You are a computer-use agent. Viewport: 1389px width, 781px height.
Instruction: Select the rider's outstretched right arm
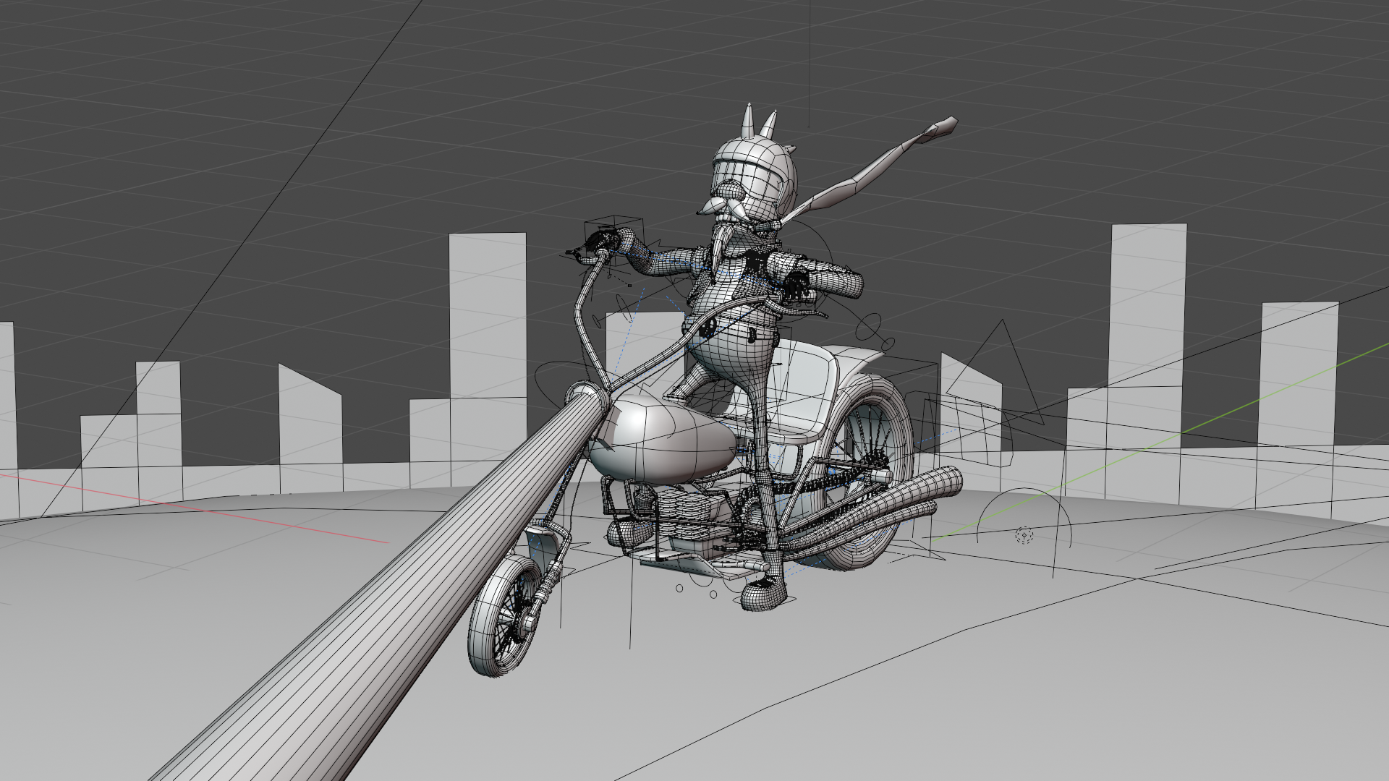click(x=832, y=281)
